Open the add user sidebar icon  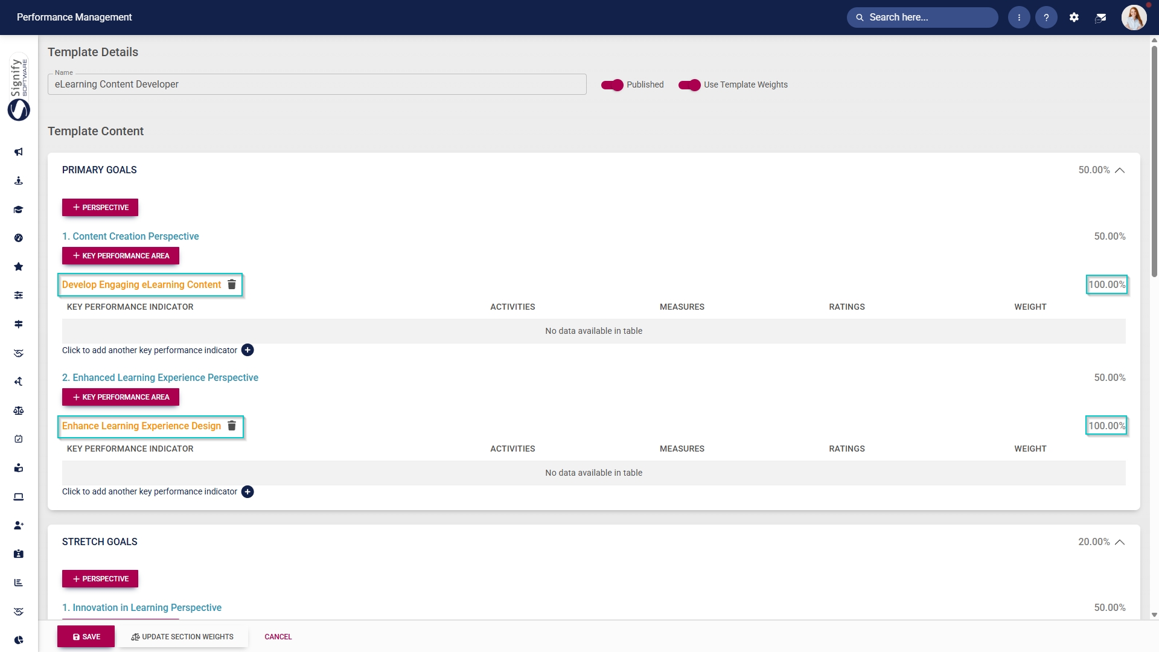tap(19, 525)
